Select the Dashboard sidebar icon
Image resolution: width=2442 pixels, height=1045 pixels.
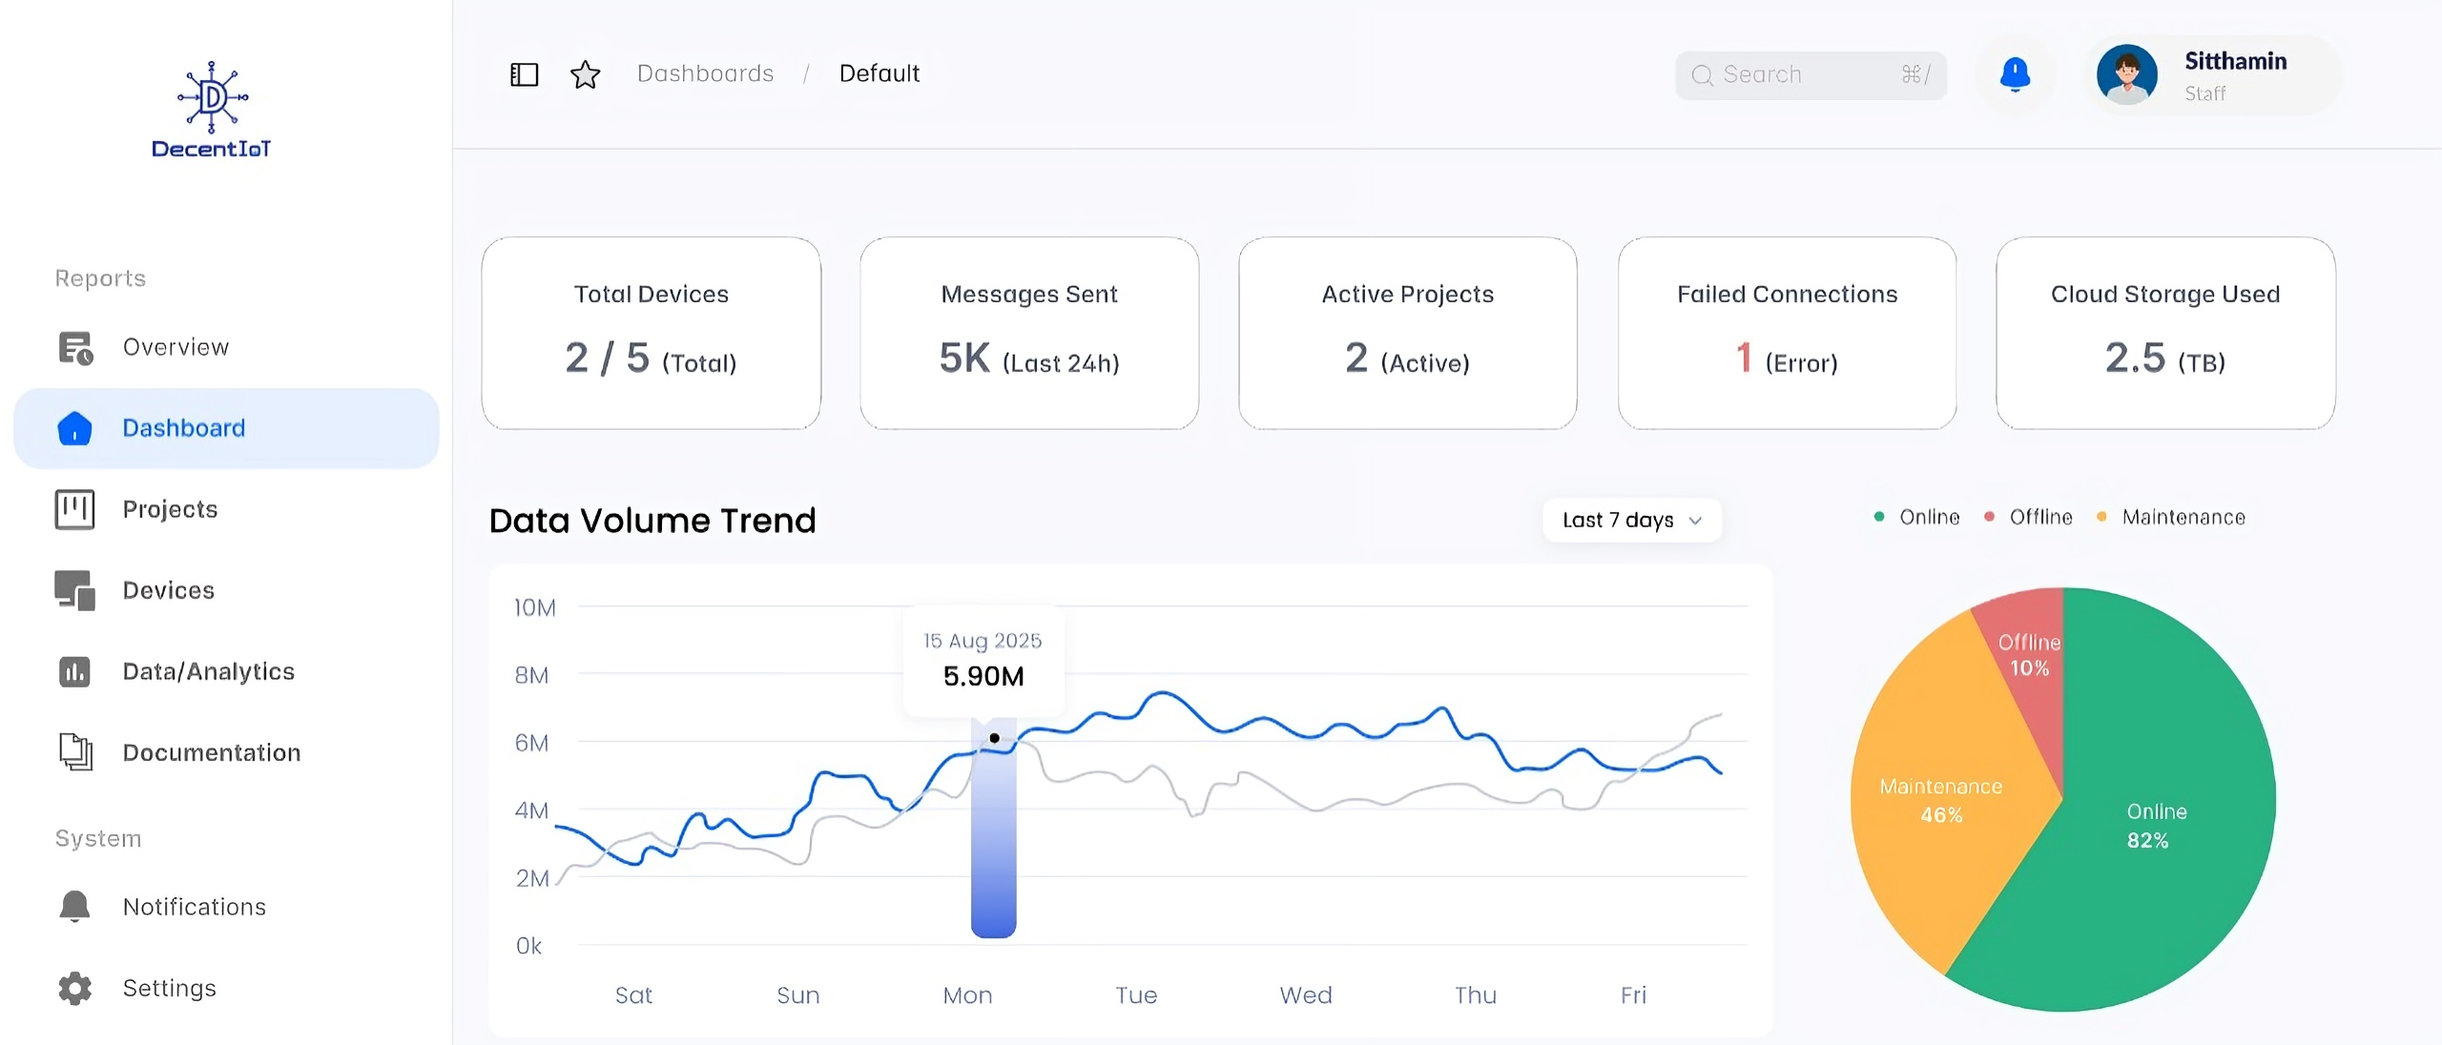74,428
